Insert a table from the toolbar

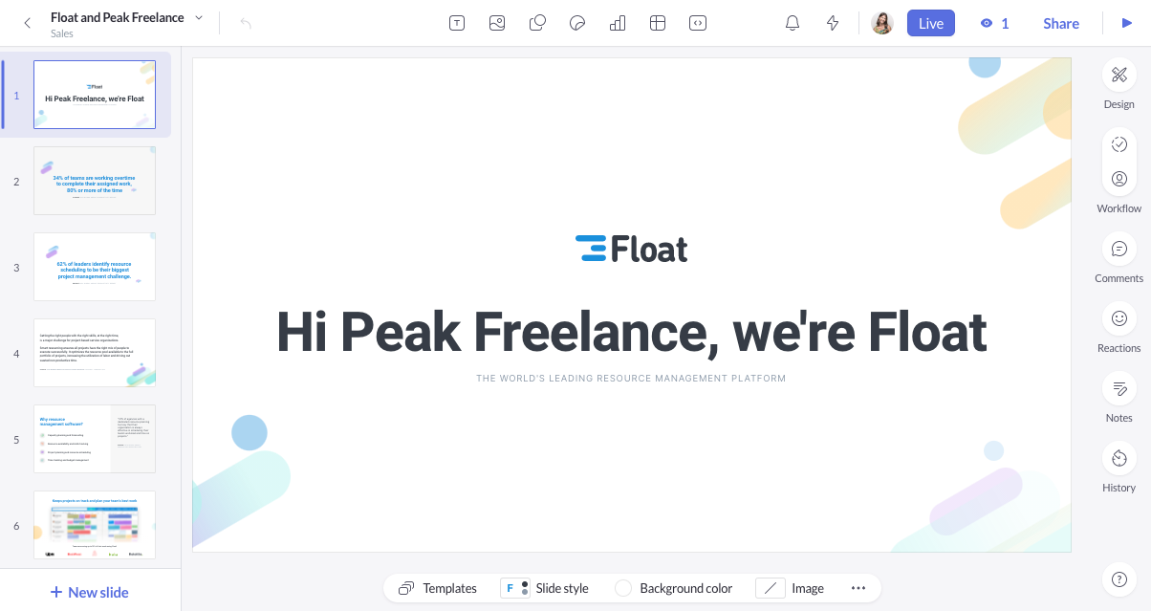tap(658, 24)
